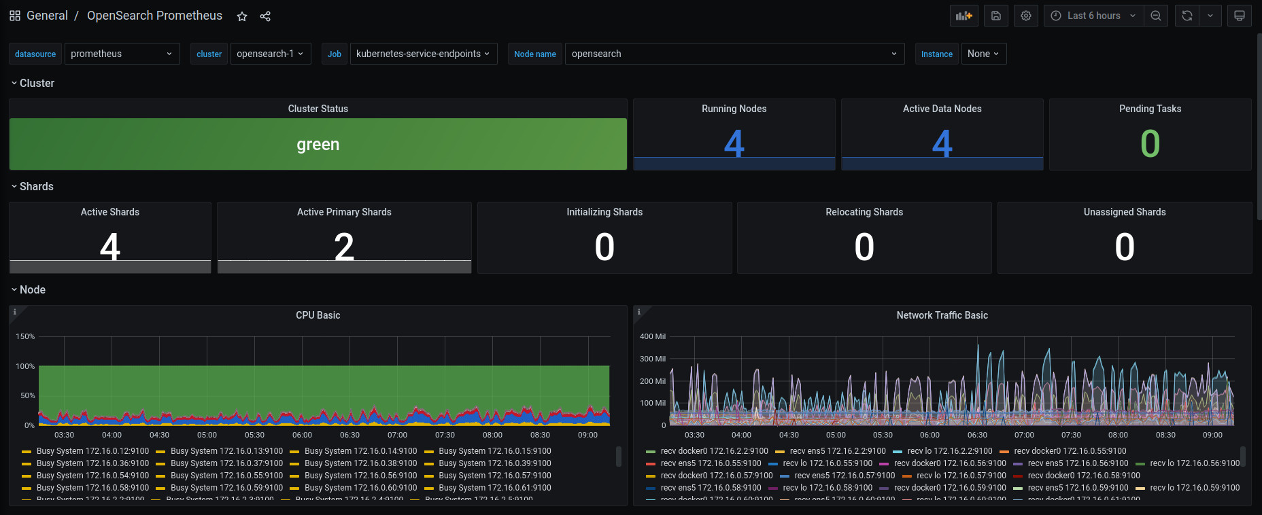1262x515 pixels.
Task: Zoom out the time range
Action: click(x=1156, y=16)
